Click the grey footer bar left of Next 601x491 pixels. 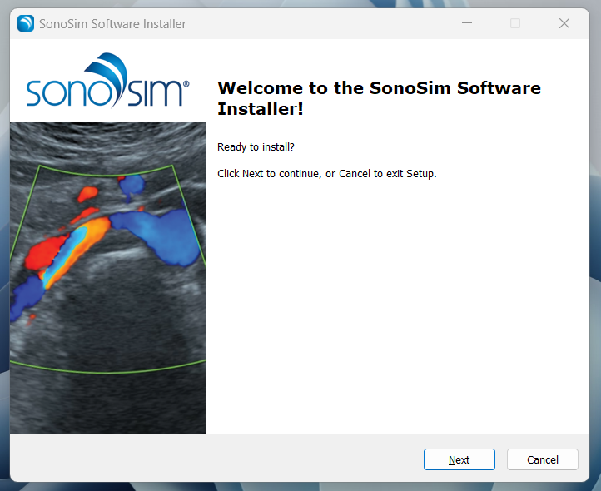[208, 459]
